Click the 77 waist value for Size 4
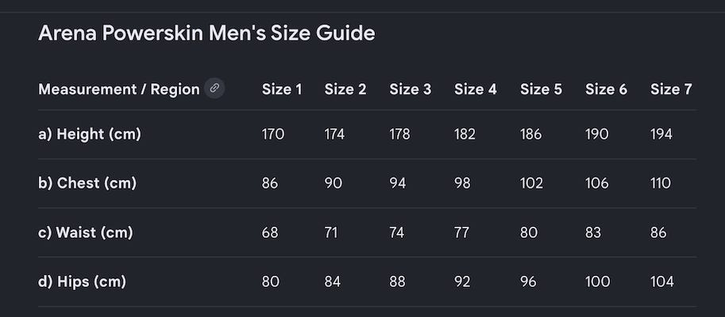Viewport: 725px width, 317px height. click(x=462, y=232)
